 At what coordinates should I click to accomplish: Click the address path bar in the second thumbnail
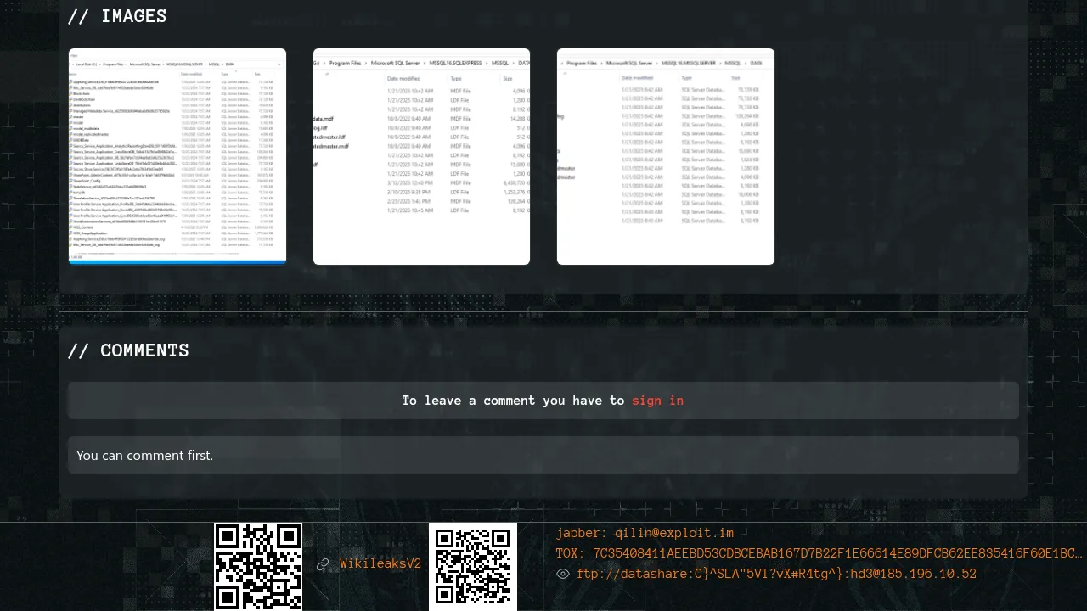coord(421,63)
